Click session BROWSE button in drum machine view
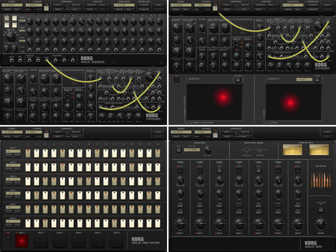The height and width of the screenshot is (252, 336). (6, 136)
